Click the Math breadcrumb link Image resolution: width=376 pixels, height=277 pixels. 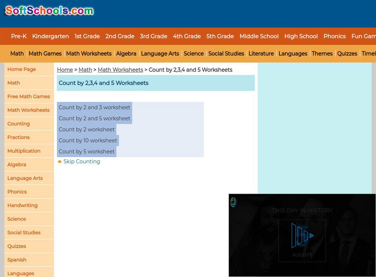tap(85, 70)
